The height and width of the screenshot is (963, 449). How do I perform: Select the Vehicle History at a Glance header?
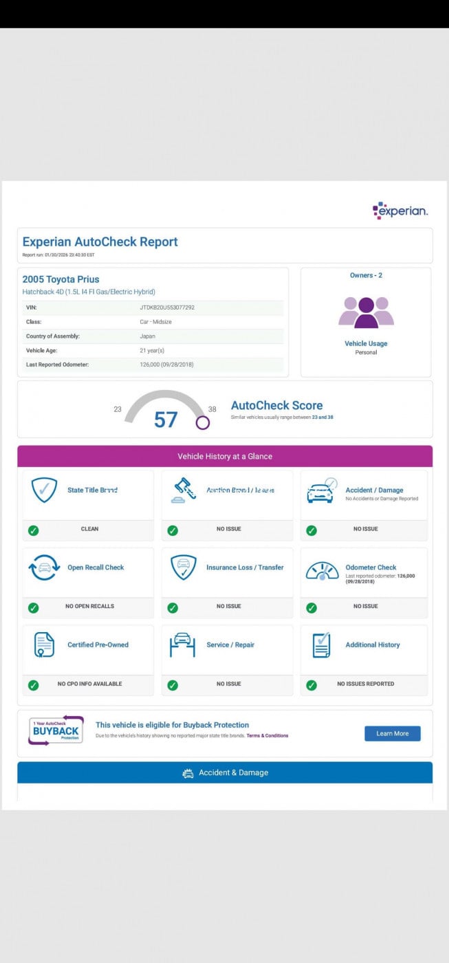coord(225,456)
